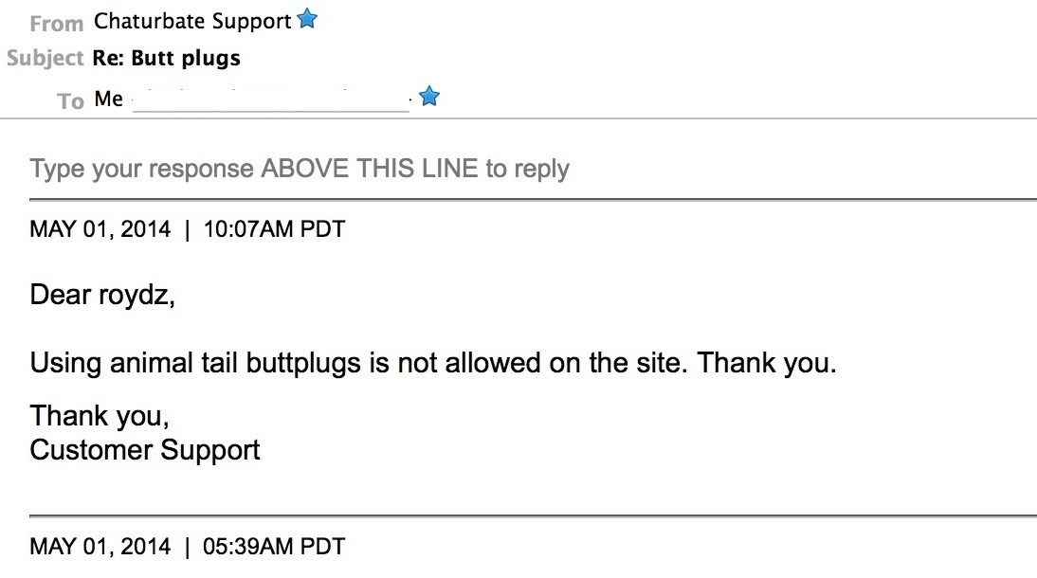Click the "Dear roydz," greeting
The image size is (1037, 578).
(103, 296)
